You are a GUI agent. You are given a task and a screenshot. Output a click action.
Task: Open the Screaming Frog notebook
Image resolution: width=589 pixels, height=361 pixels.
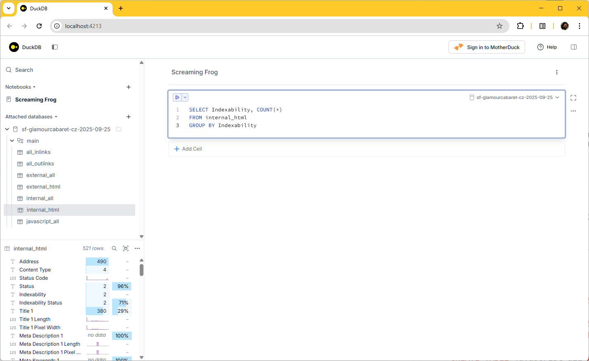tap(35, 99)
